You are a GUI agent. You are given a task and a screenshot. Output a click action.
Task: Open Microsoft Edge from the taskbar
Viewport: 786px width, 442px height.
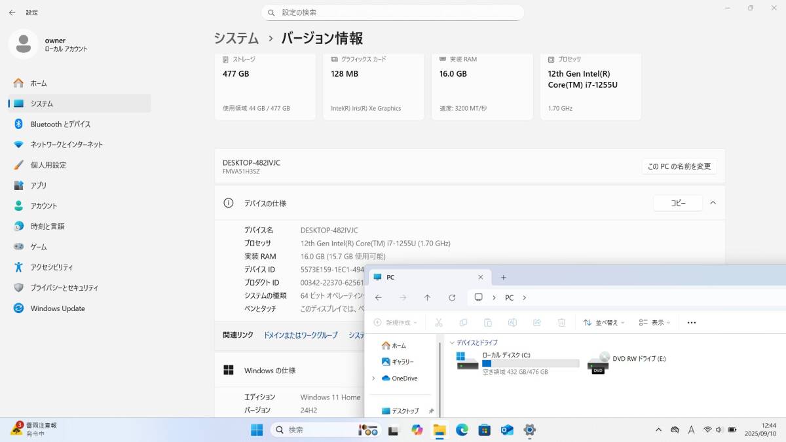pos(462,430)
